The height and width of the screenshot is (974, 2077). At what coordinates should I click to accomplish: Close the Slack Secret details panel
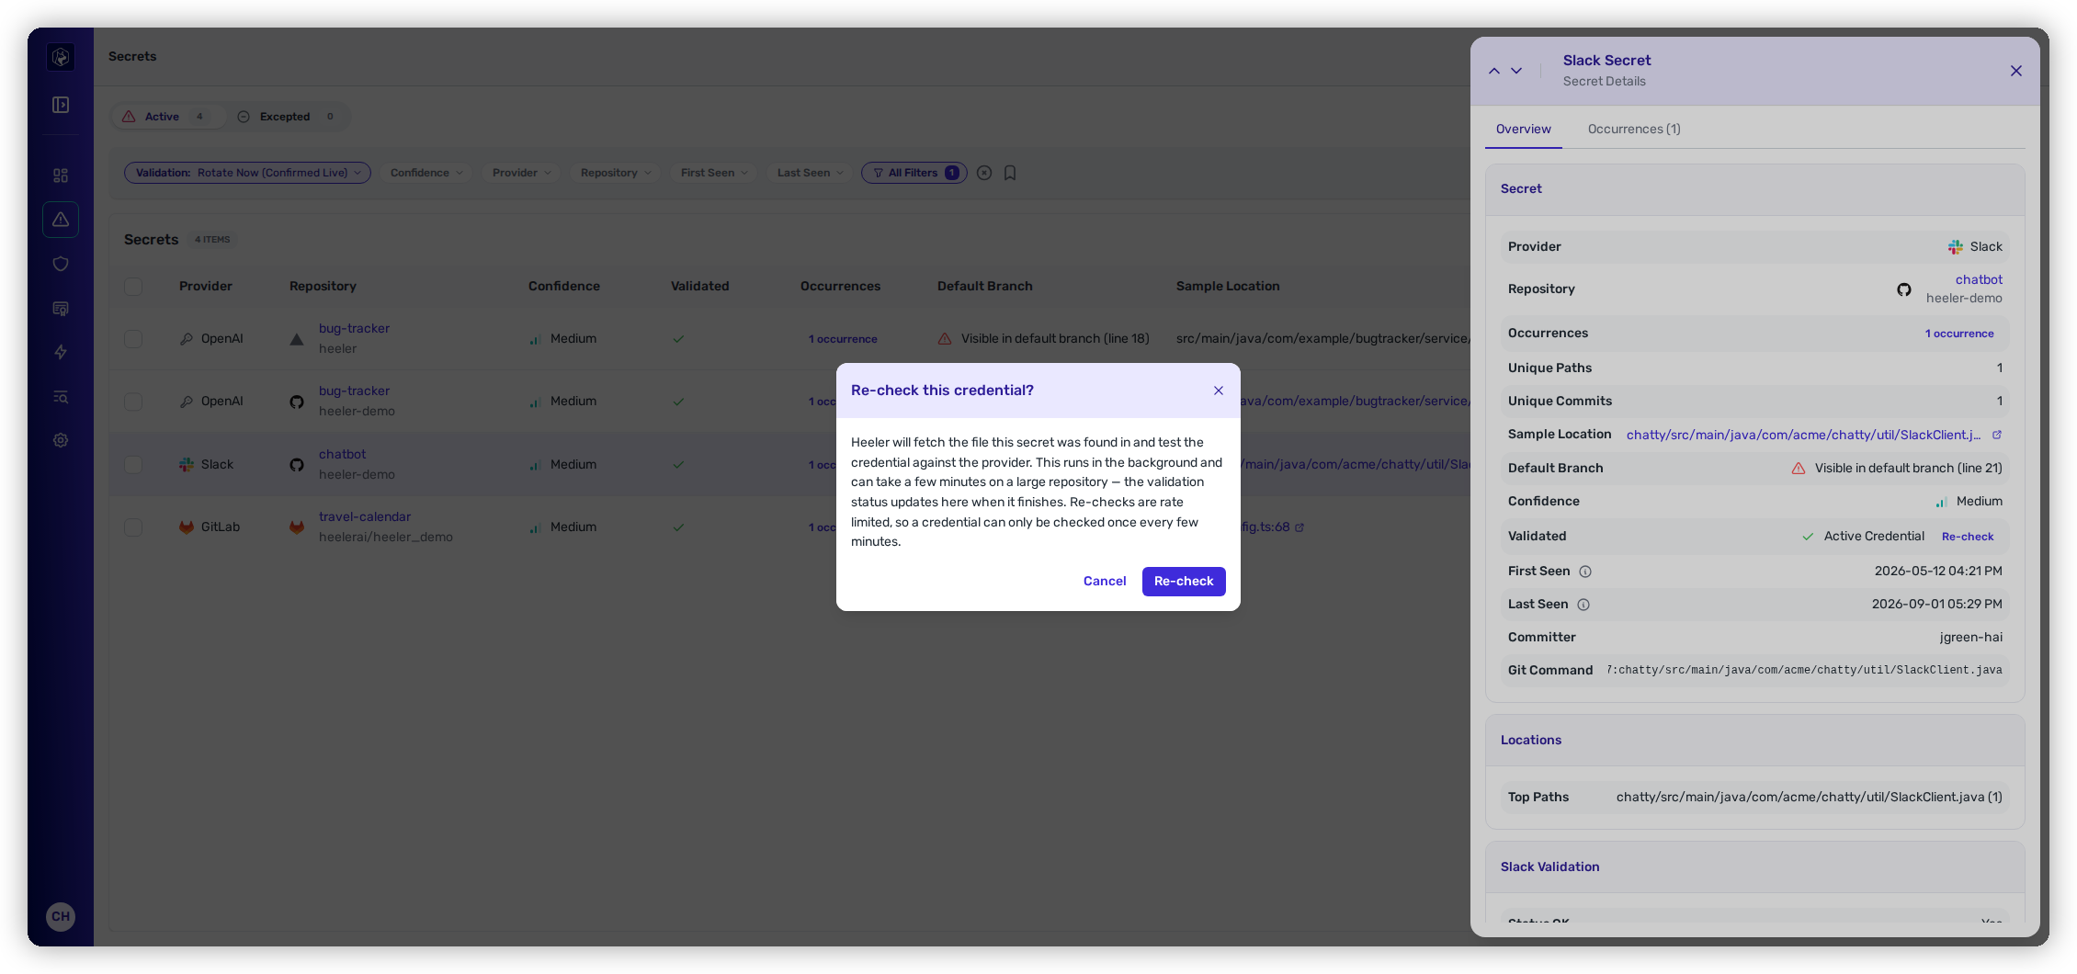(x=2016, y=71)
